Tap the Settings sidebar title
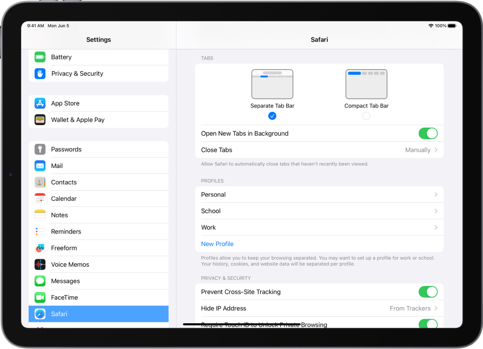Image resolution: width=483 pixels, height=349 pixels. click(x=99, y=39)
